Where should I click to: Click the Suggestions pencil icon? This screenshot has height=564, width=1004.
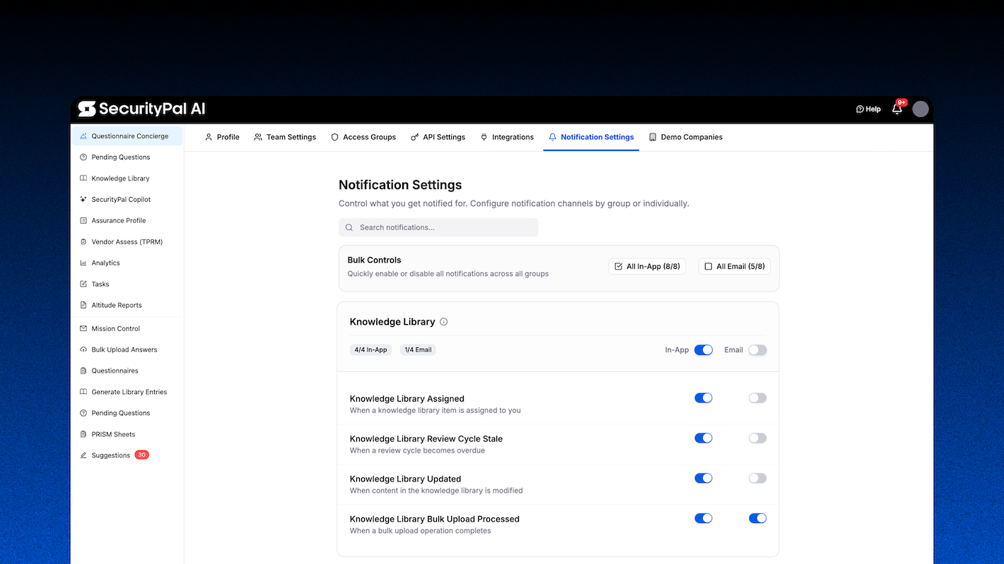(83, 456)
